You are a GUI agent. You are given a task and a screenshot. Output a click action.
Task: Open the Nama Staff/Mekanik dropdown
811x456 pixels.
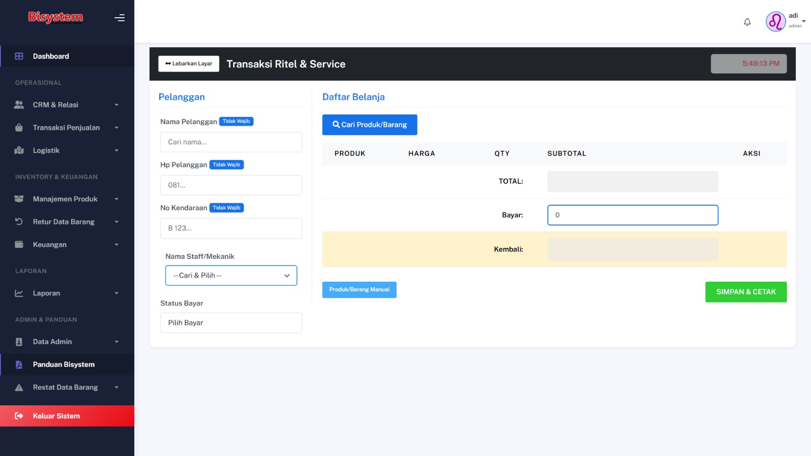231,276
